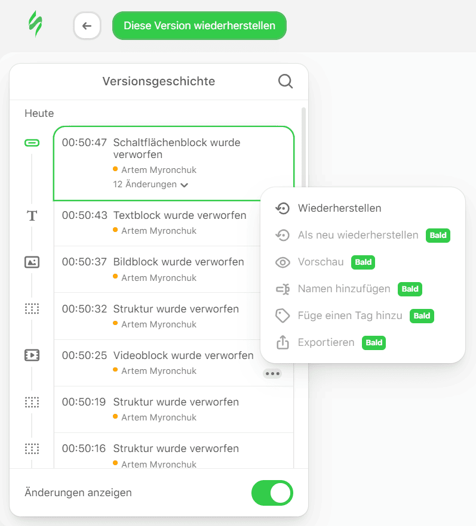Image resolution: width=476 pixels, height=526 pixels.
Task: Select Wiederherstellen from the context menu
Action: 339,208
